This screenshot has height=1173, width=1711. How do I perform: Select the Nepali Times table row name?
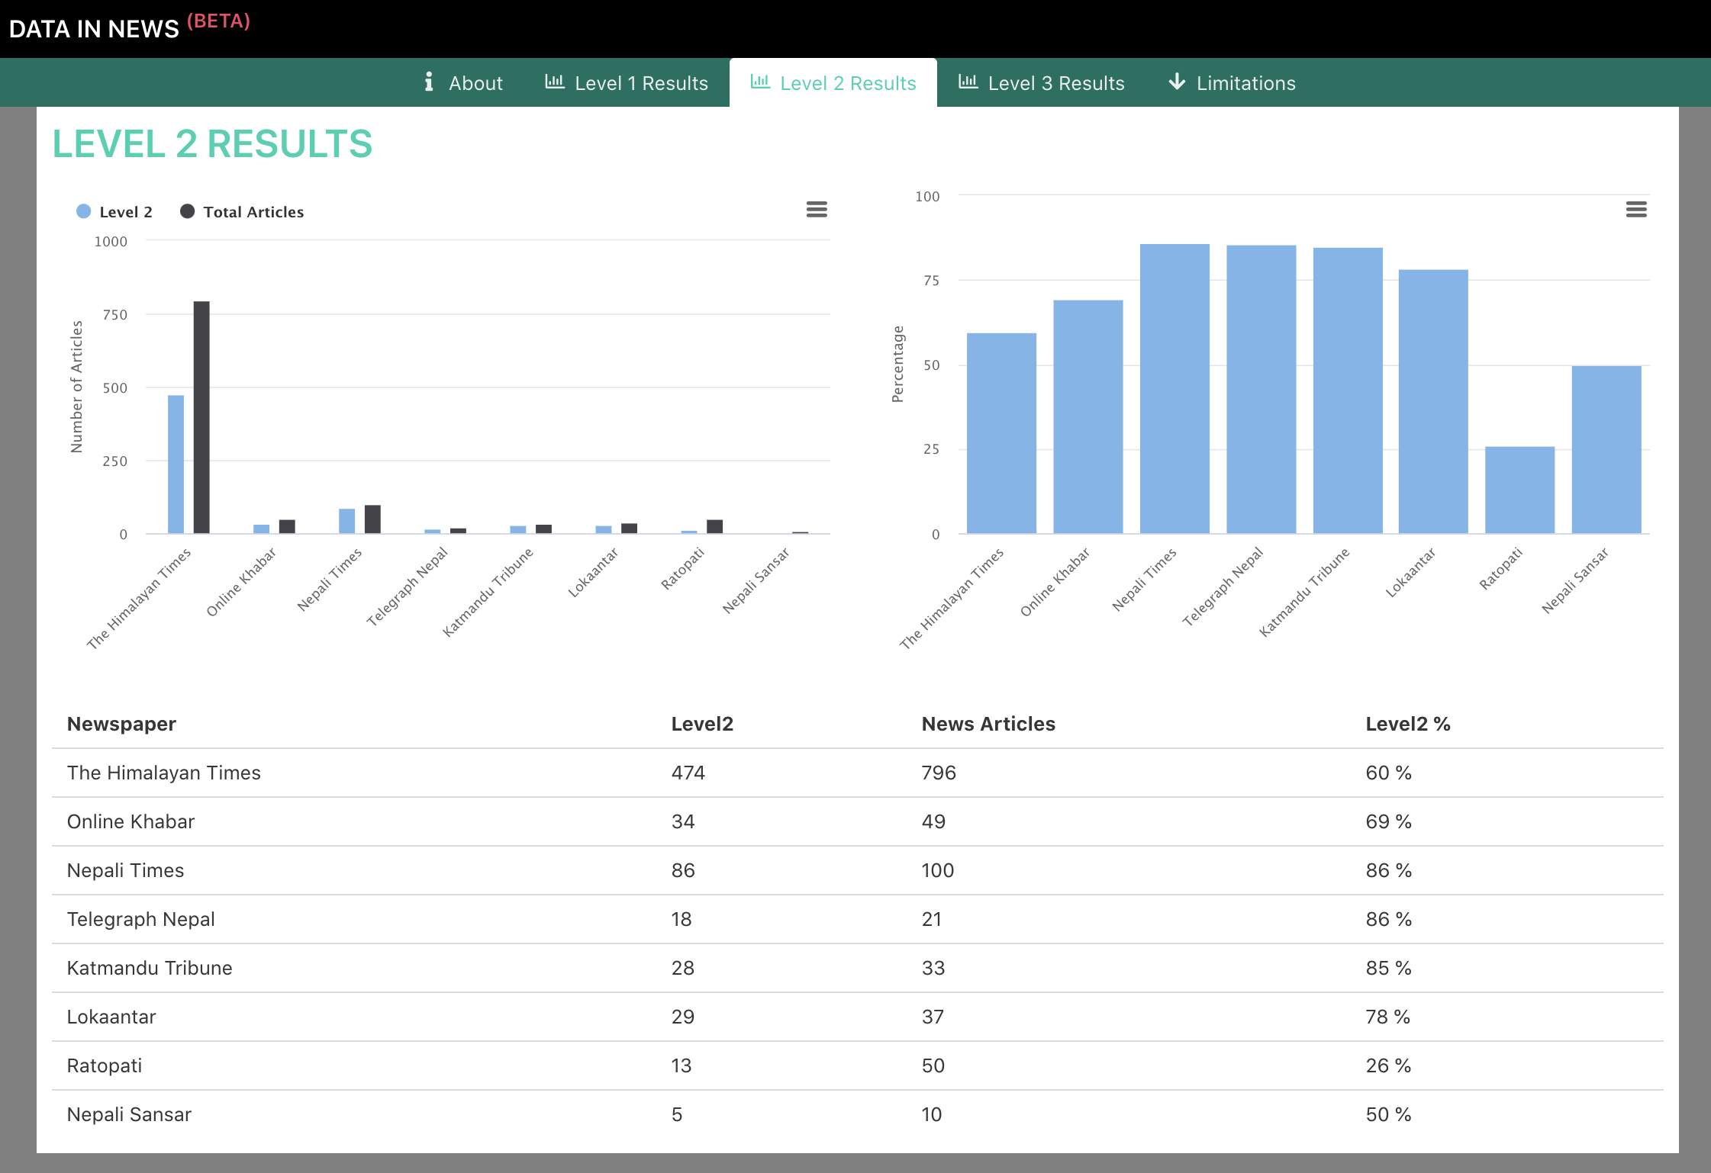tap(125, 870)
